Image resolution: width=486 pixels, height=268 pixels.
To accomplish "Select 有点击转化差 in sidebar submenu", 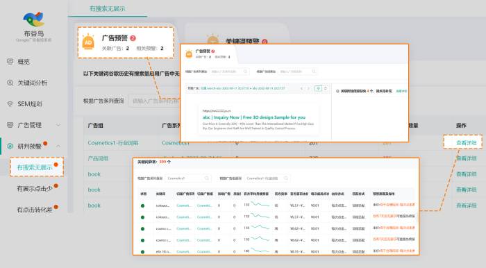I will click(35, 210).
